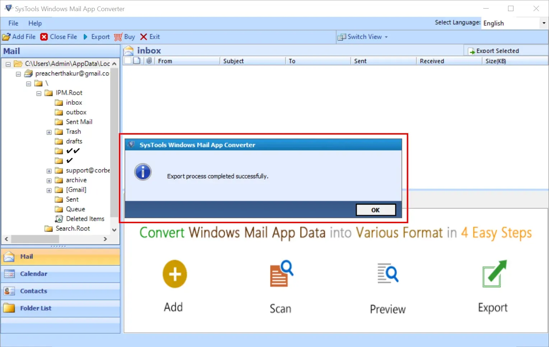Open the Select Language combo box
Viewport: 549px width, 347px height.
515,23
